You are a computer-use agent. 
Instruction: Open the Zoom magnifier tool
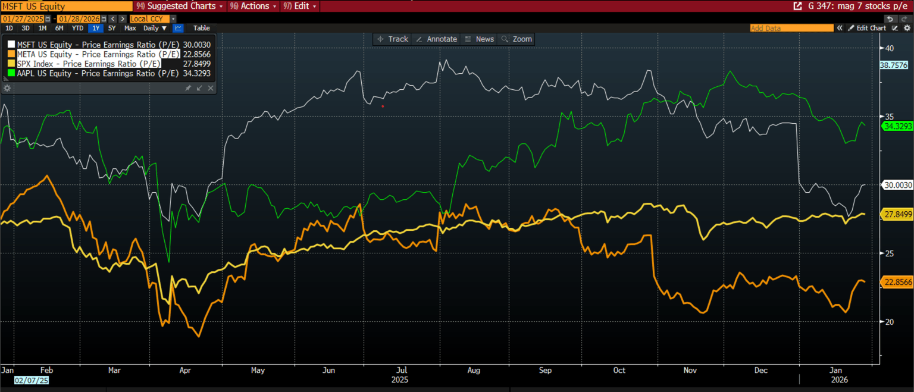[x=516, y=39]
